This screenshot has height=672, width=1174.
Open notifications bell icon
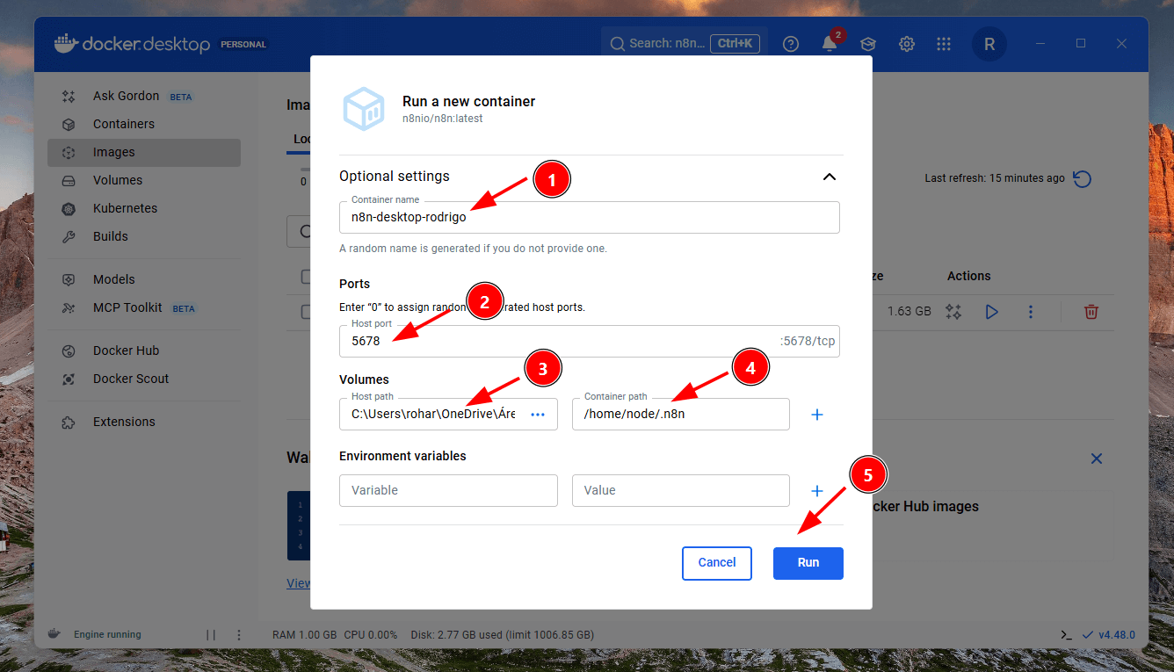pyautogui.click(x=830, y=44)
